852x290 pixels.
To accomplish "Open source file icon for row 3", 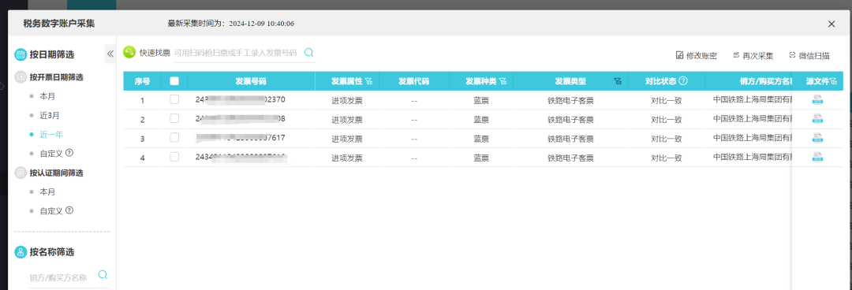I will [x=817, y=137].
